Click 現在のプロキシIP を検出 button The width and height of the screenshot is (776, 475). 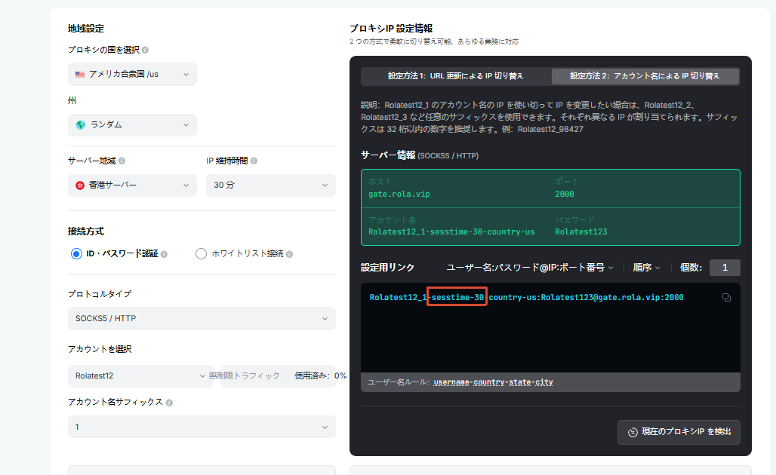(x=679, y=432)
